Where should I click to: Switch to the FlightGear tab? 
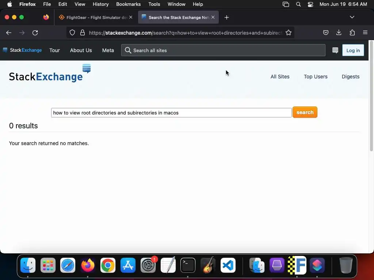click(95, 17)
